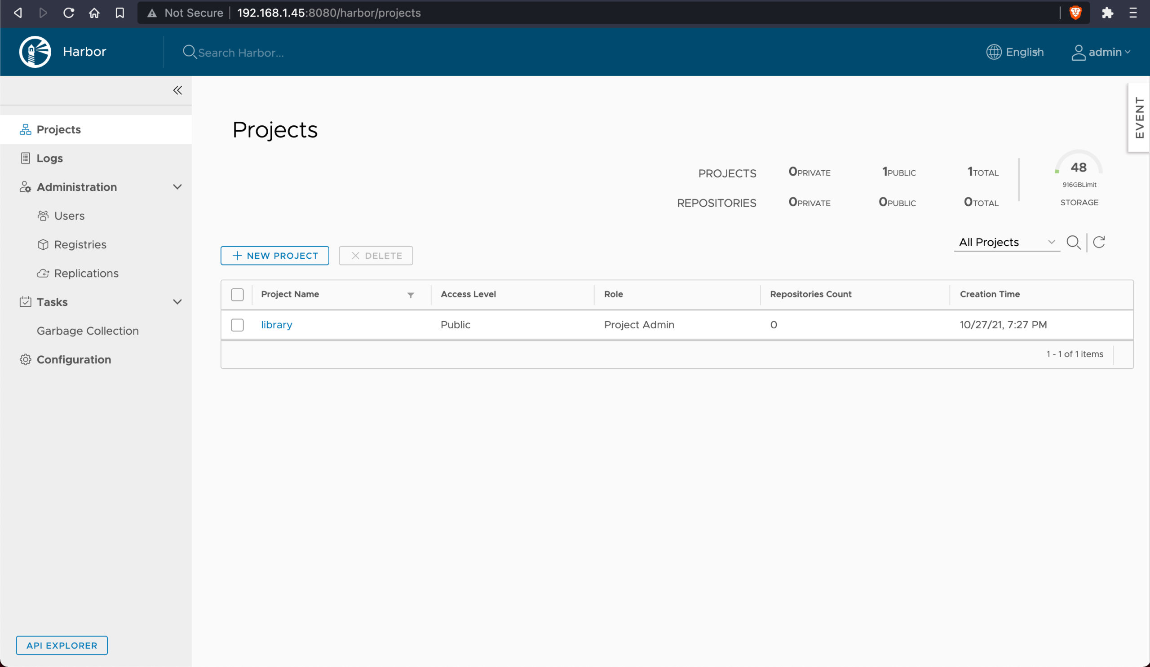Open Replications under Administration

point(86,273)
